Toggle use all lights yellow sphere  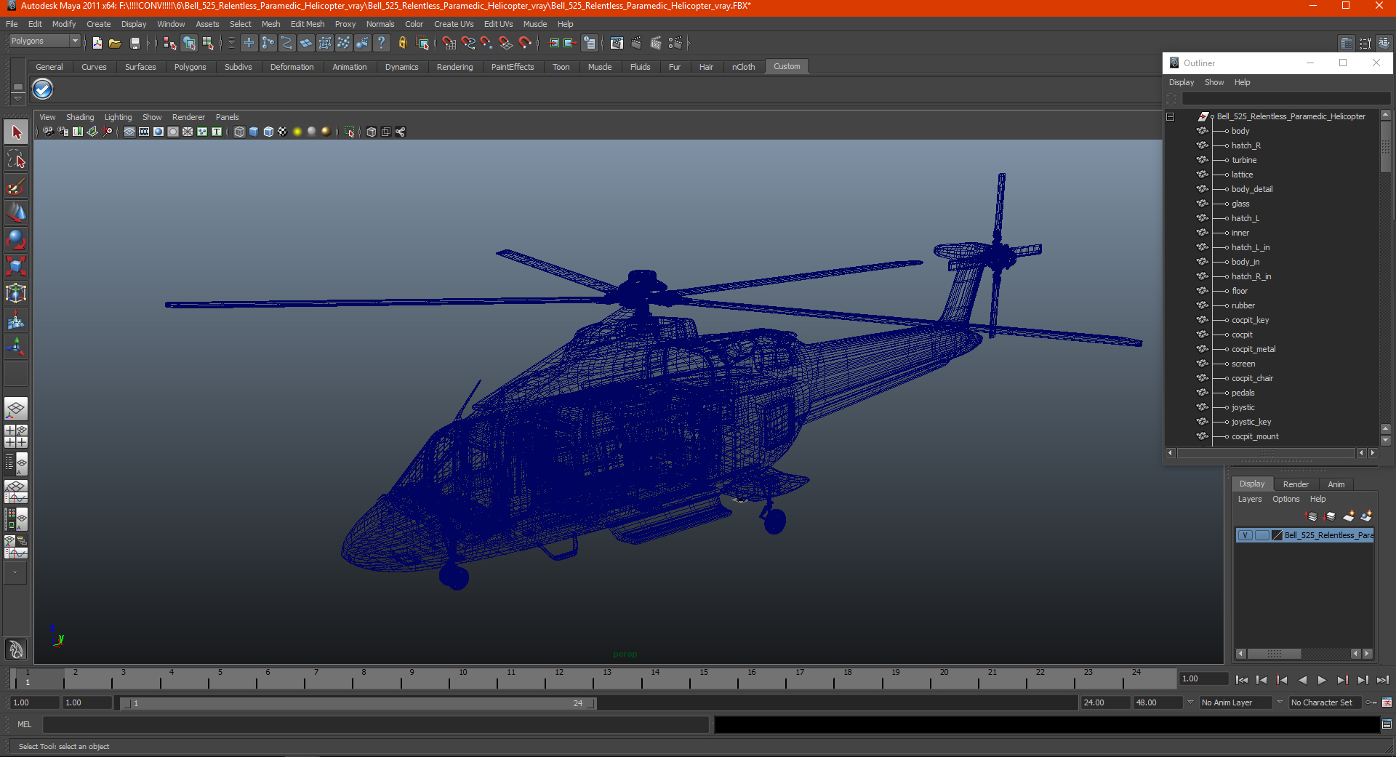297,132
